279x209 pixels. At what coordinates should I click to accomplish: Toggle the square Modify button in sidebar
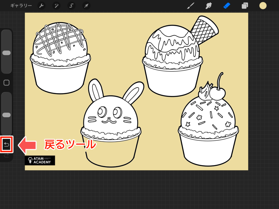(7, 82)
